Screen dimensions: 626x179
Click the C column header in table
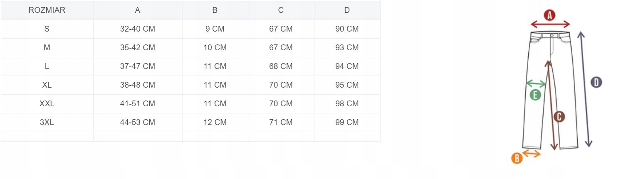281,10
